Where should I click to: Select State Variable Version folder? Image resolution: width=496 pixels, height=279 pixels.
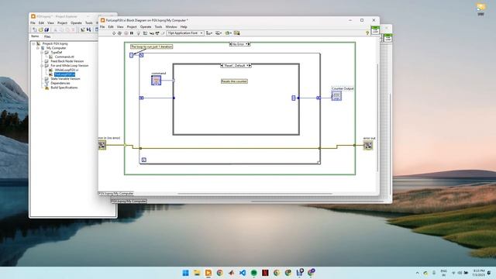pos(65,79)
